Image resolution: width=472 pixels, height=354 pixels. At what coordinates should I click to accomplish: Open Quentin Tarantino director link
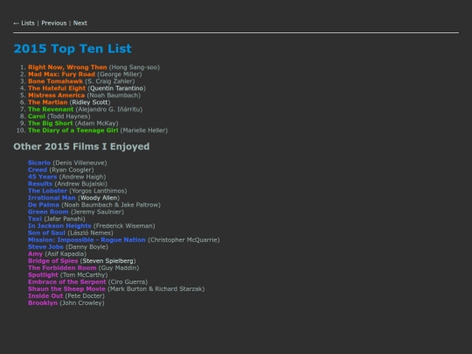tap(116, 88)
